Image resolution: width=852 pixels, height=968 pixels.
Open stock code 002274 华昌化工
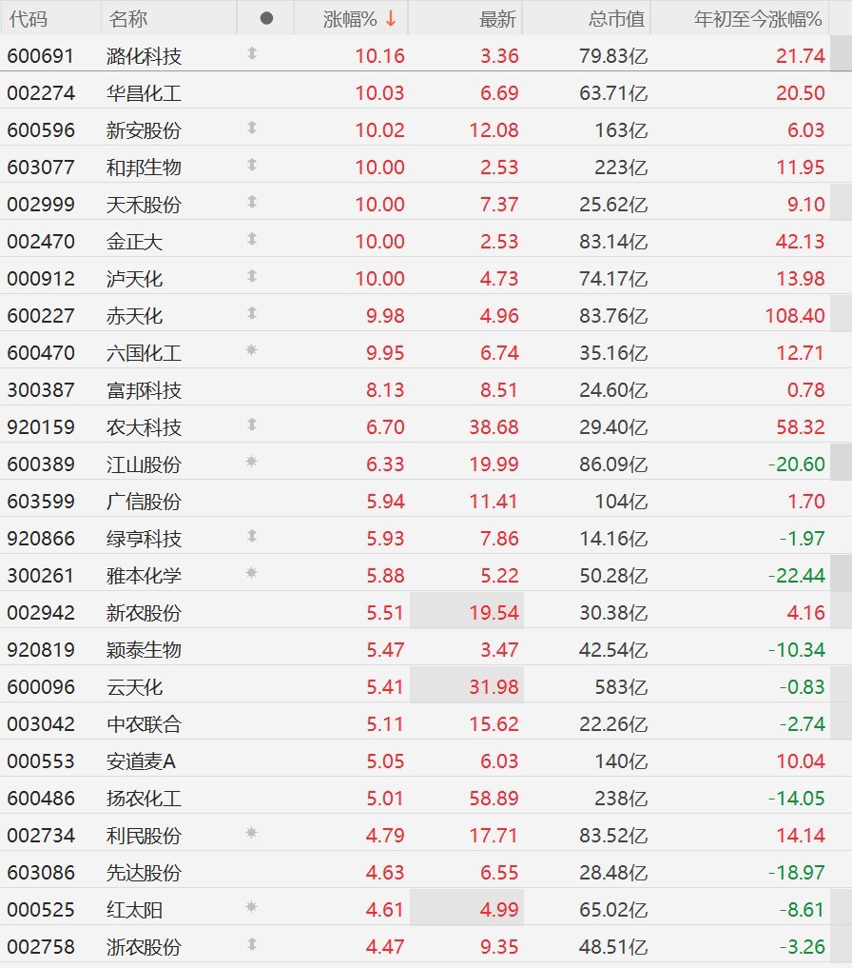[x=41, y=93]
